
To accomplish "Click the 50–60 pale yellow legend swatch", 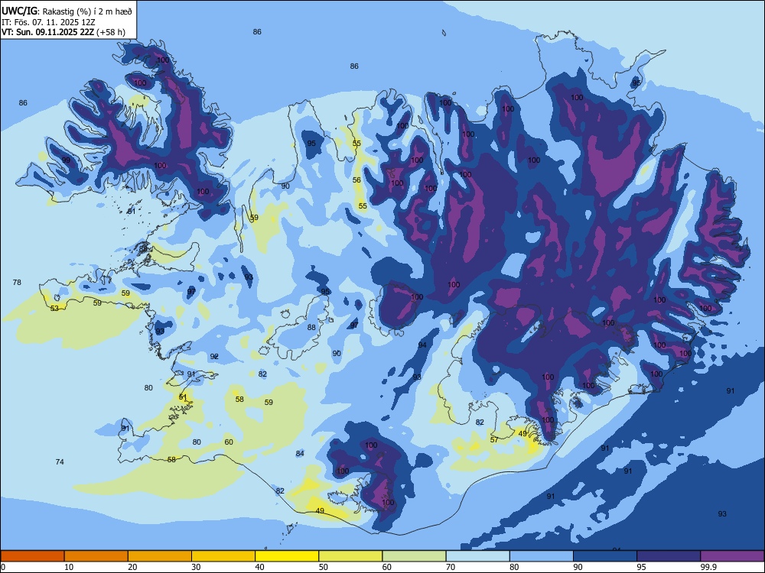I will tap(351, 556).
